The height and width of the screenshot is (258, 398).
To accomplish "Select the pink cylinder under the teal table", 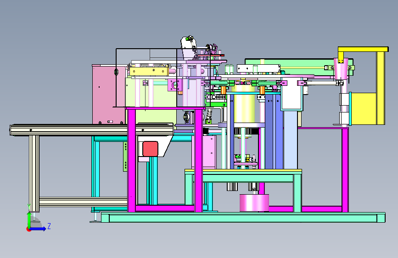I will tap(254, 202).
